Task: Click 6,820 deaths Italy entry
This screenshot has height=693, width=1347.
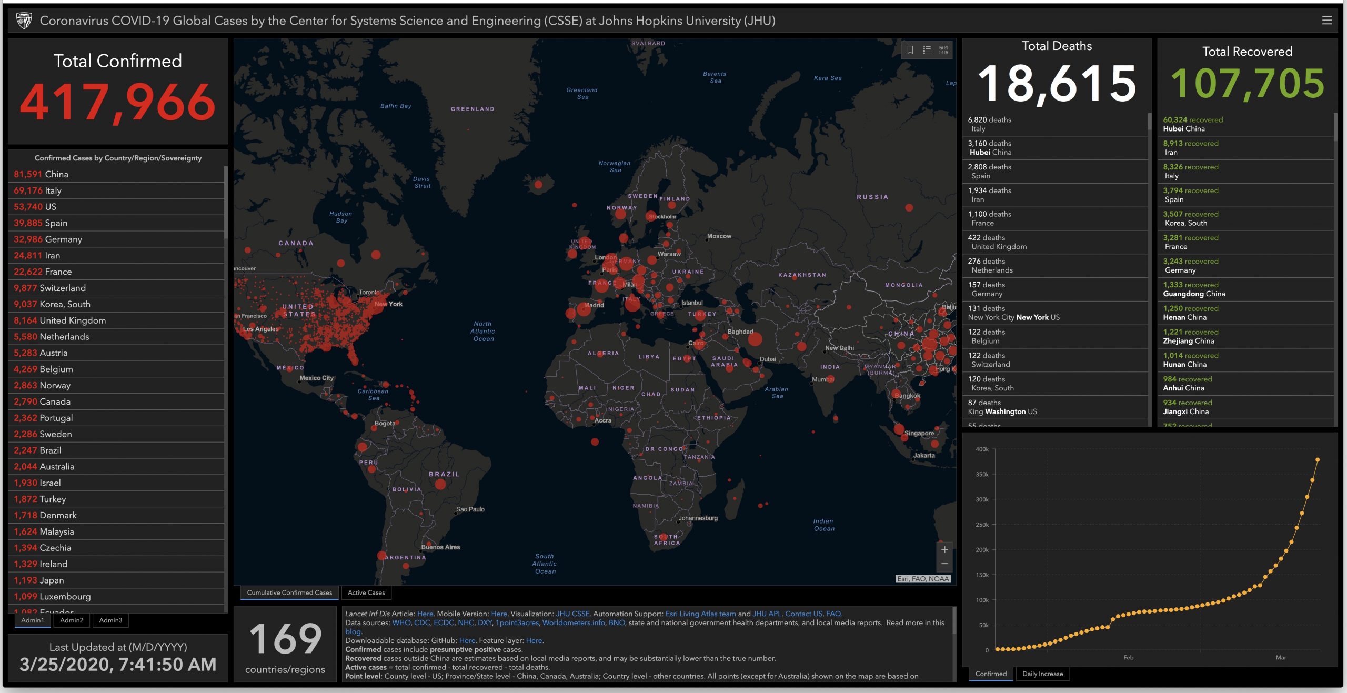Action: pyautogui.click(x=1055, y=124)
